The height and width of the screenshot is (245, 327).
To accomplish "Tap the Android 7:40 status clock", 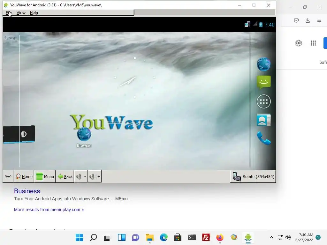I will [x=270, y=25].
